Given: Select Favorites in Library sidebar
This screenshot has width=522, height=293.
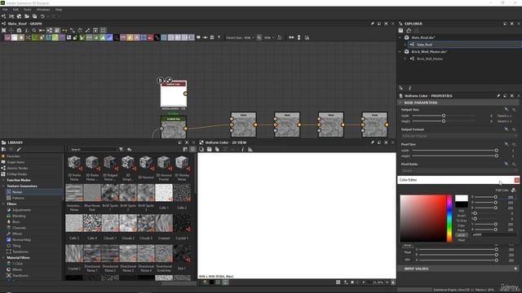Looking at the screenshot, I should point(13,156).
